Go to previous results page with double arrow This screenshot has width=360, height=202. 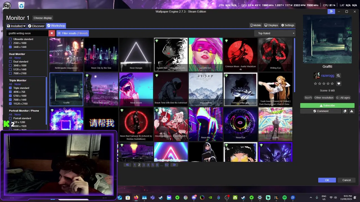(127, 165)
